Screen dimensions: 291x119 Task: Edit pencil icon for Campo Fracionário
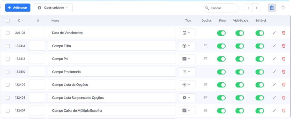coord(274,72)
